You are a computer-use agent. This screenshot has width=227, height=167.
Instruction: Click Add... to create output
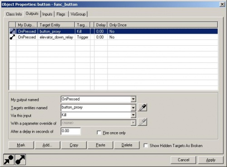[x=47, y=145]
